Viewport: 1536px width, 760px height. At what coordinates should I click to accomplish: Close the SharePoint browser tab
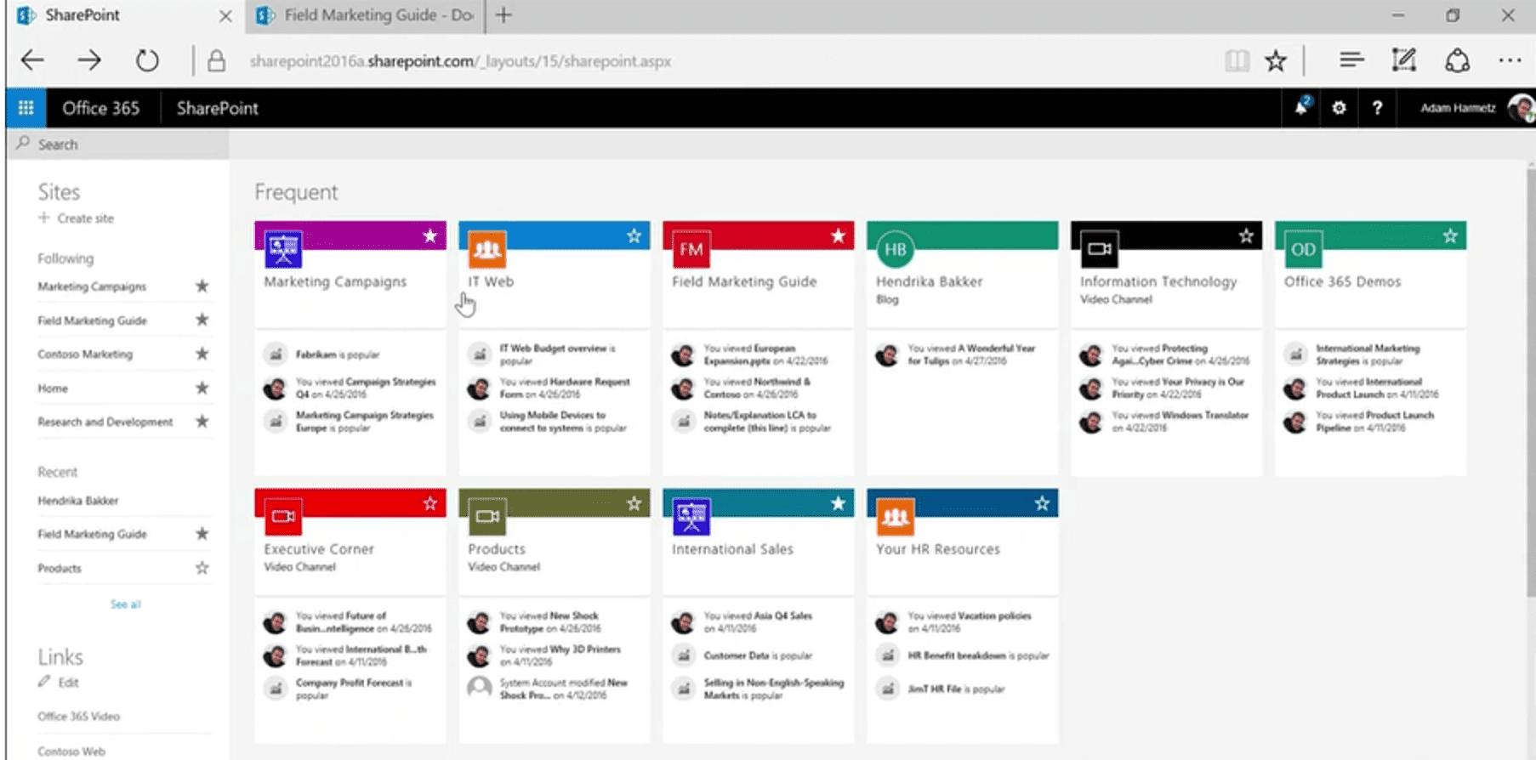(x=225, y=15)
